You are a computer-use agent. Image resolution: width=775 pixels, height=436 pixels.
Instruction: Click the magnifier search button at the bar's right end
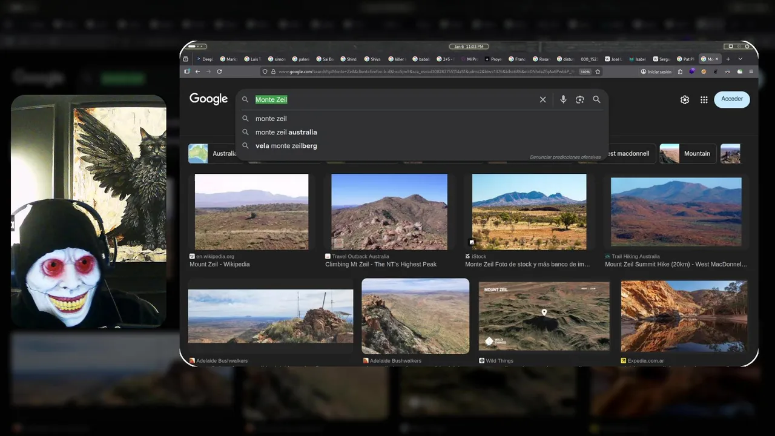tap(596, 99)
